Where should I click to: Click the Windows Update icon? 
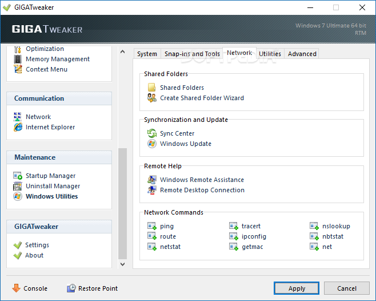(x=151, y=144)
